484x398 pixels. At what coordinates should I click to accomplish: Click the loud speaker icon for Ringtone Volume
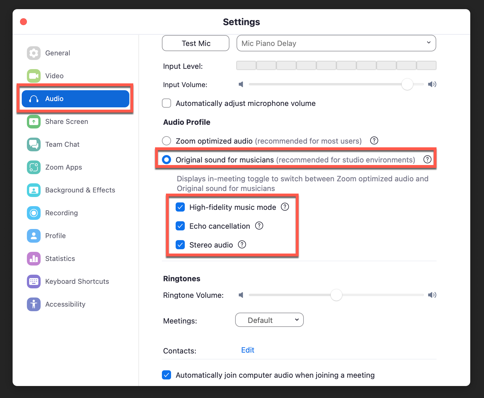coord(432,295)
